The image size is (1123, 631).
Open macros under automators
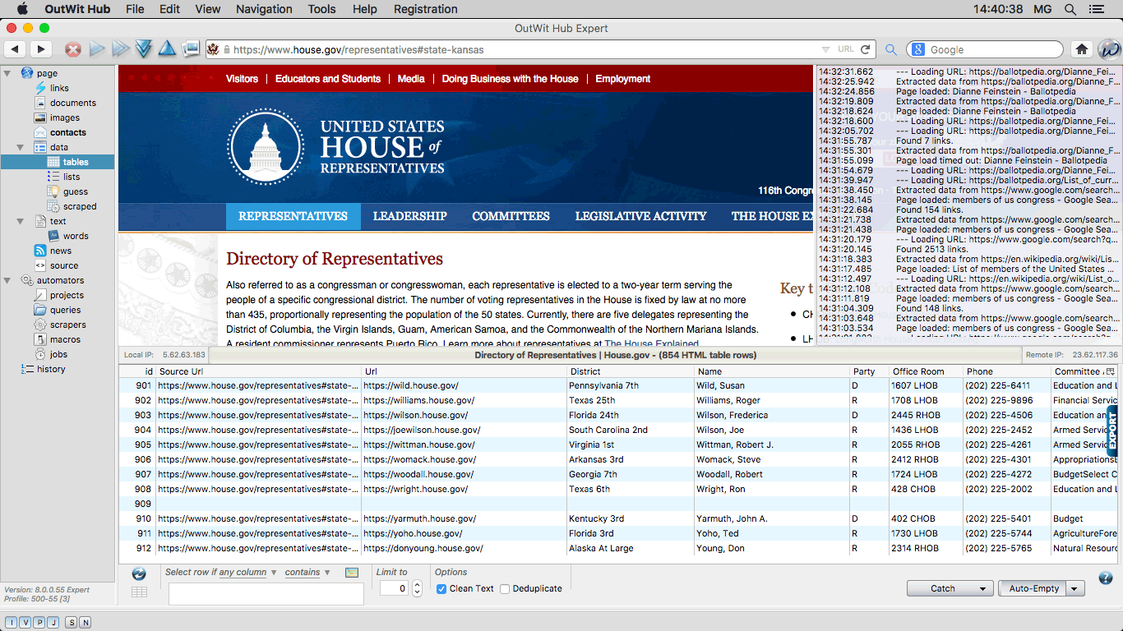pos(65,339)
